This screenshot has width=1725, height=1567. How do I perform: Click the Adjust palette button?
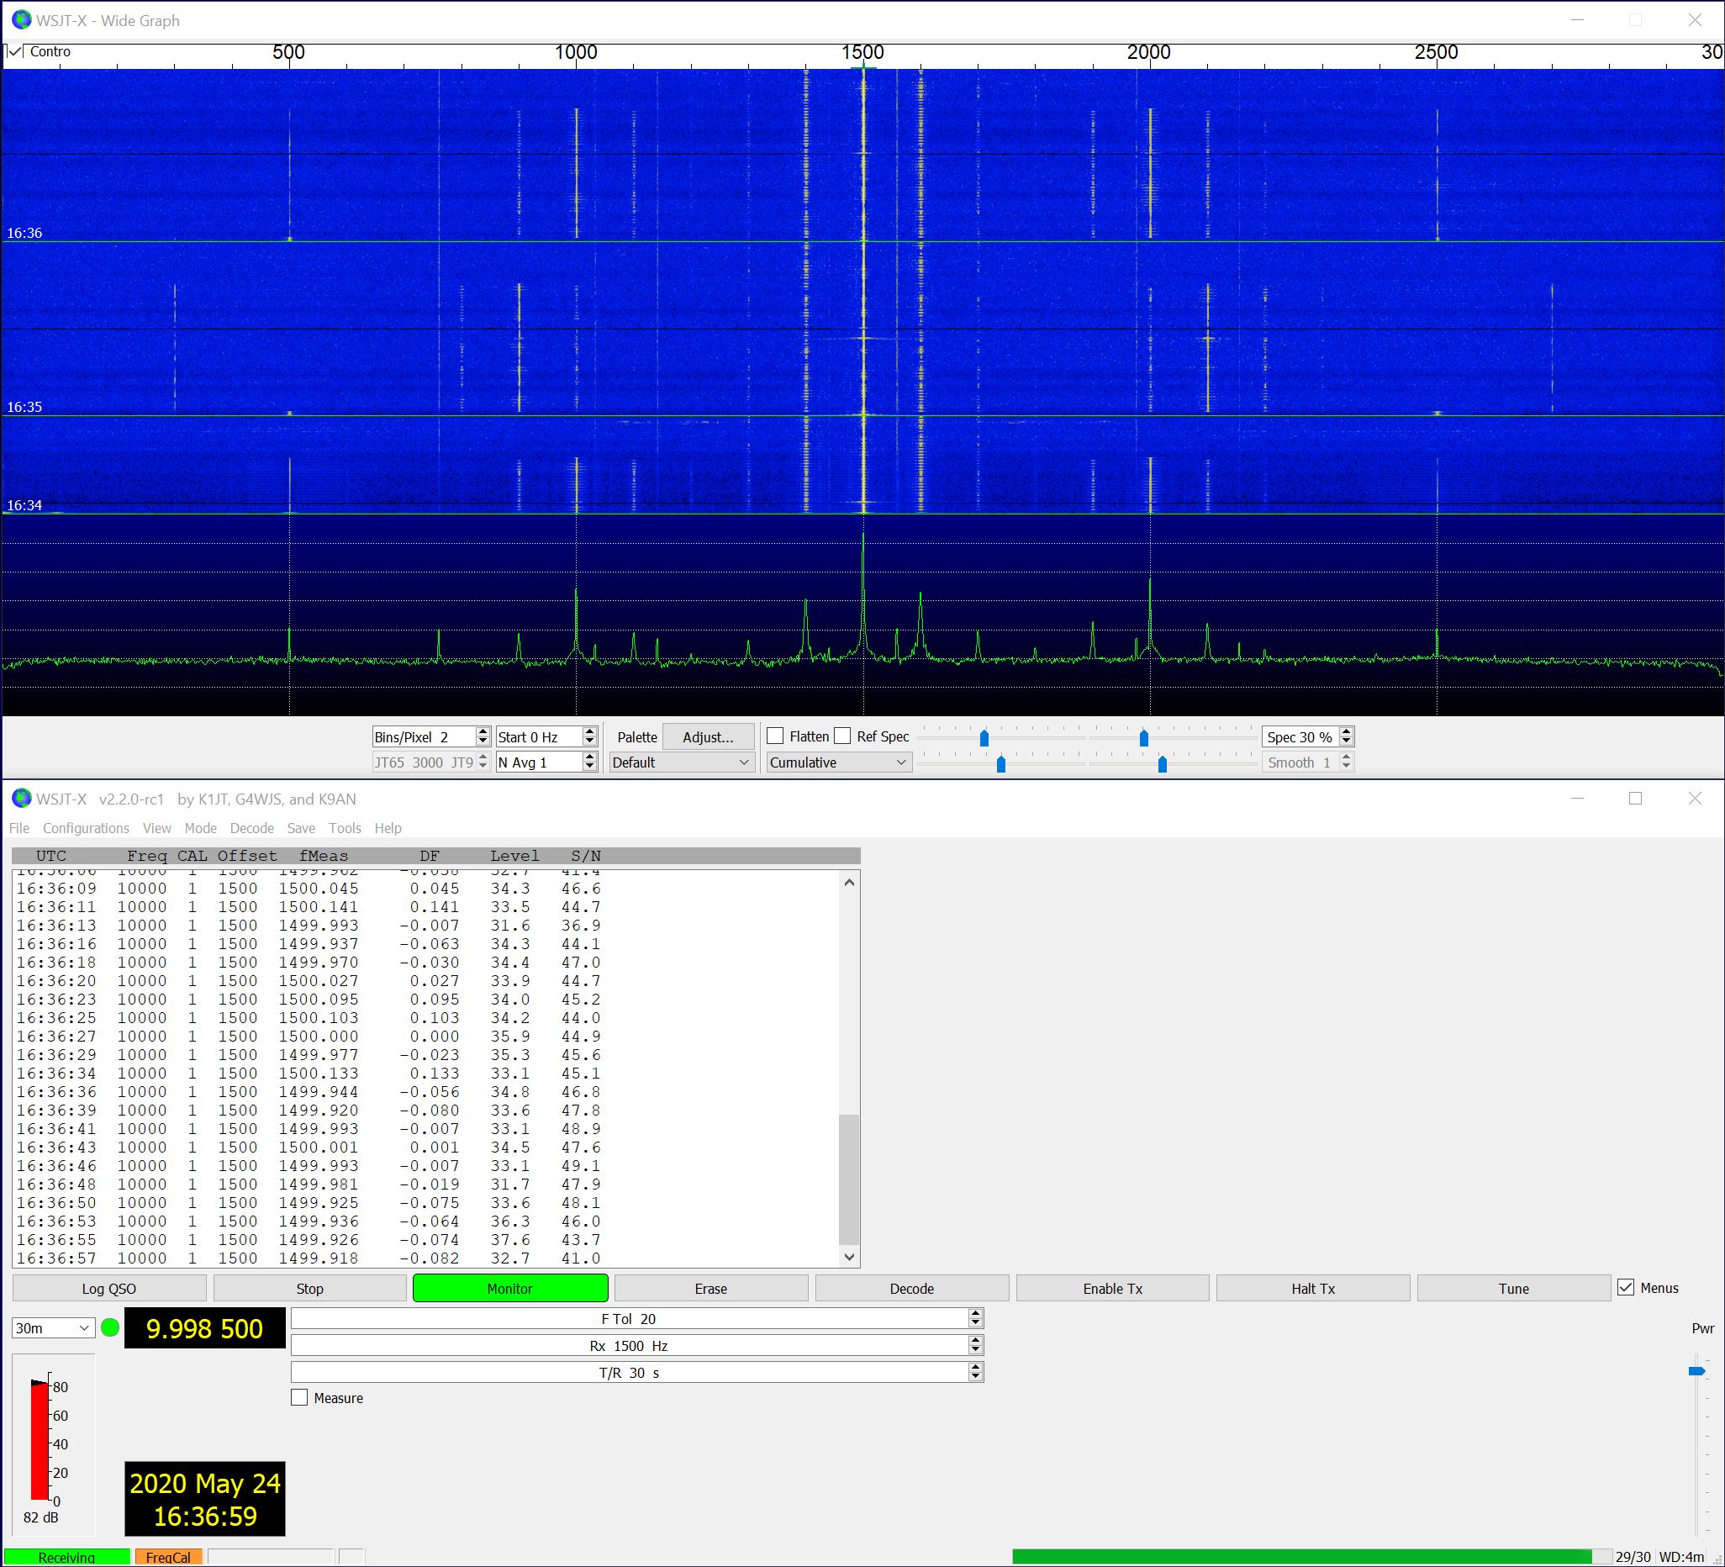(x=708, y=736)
